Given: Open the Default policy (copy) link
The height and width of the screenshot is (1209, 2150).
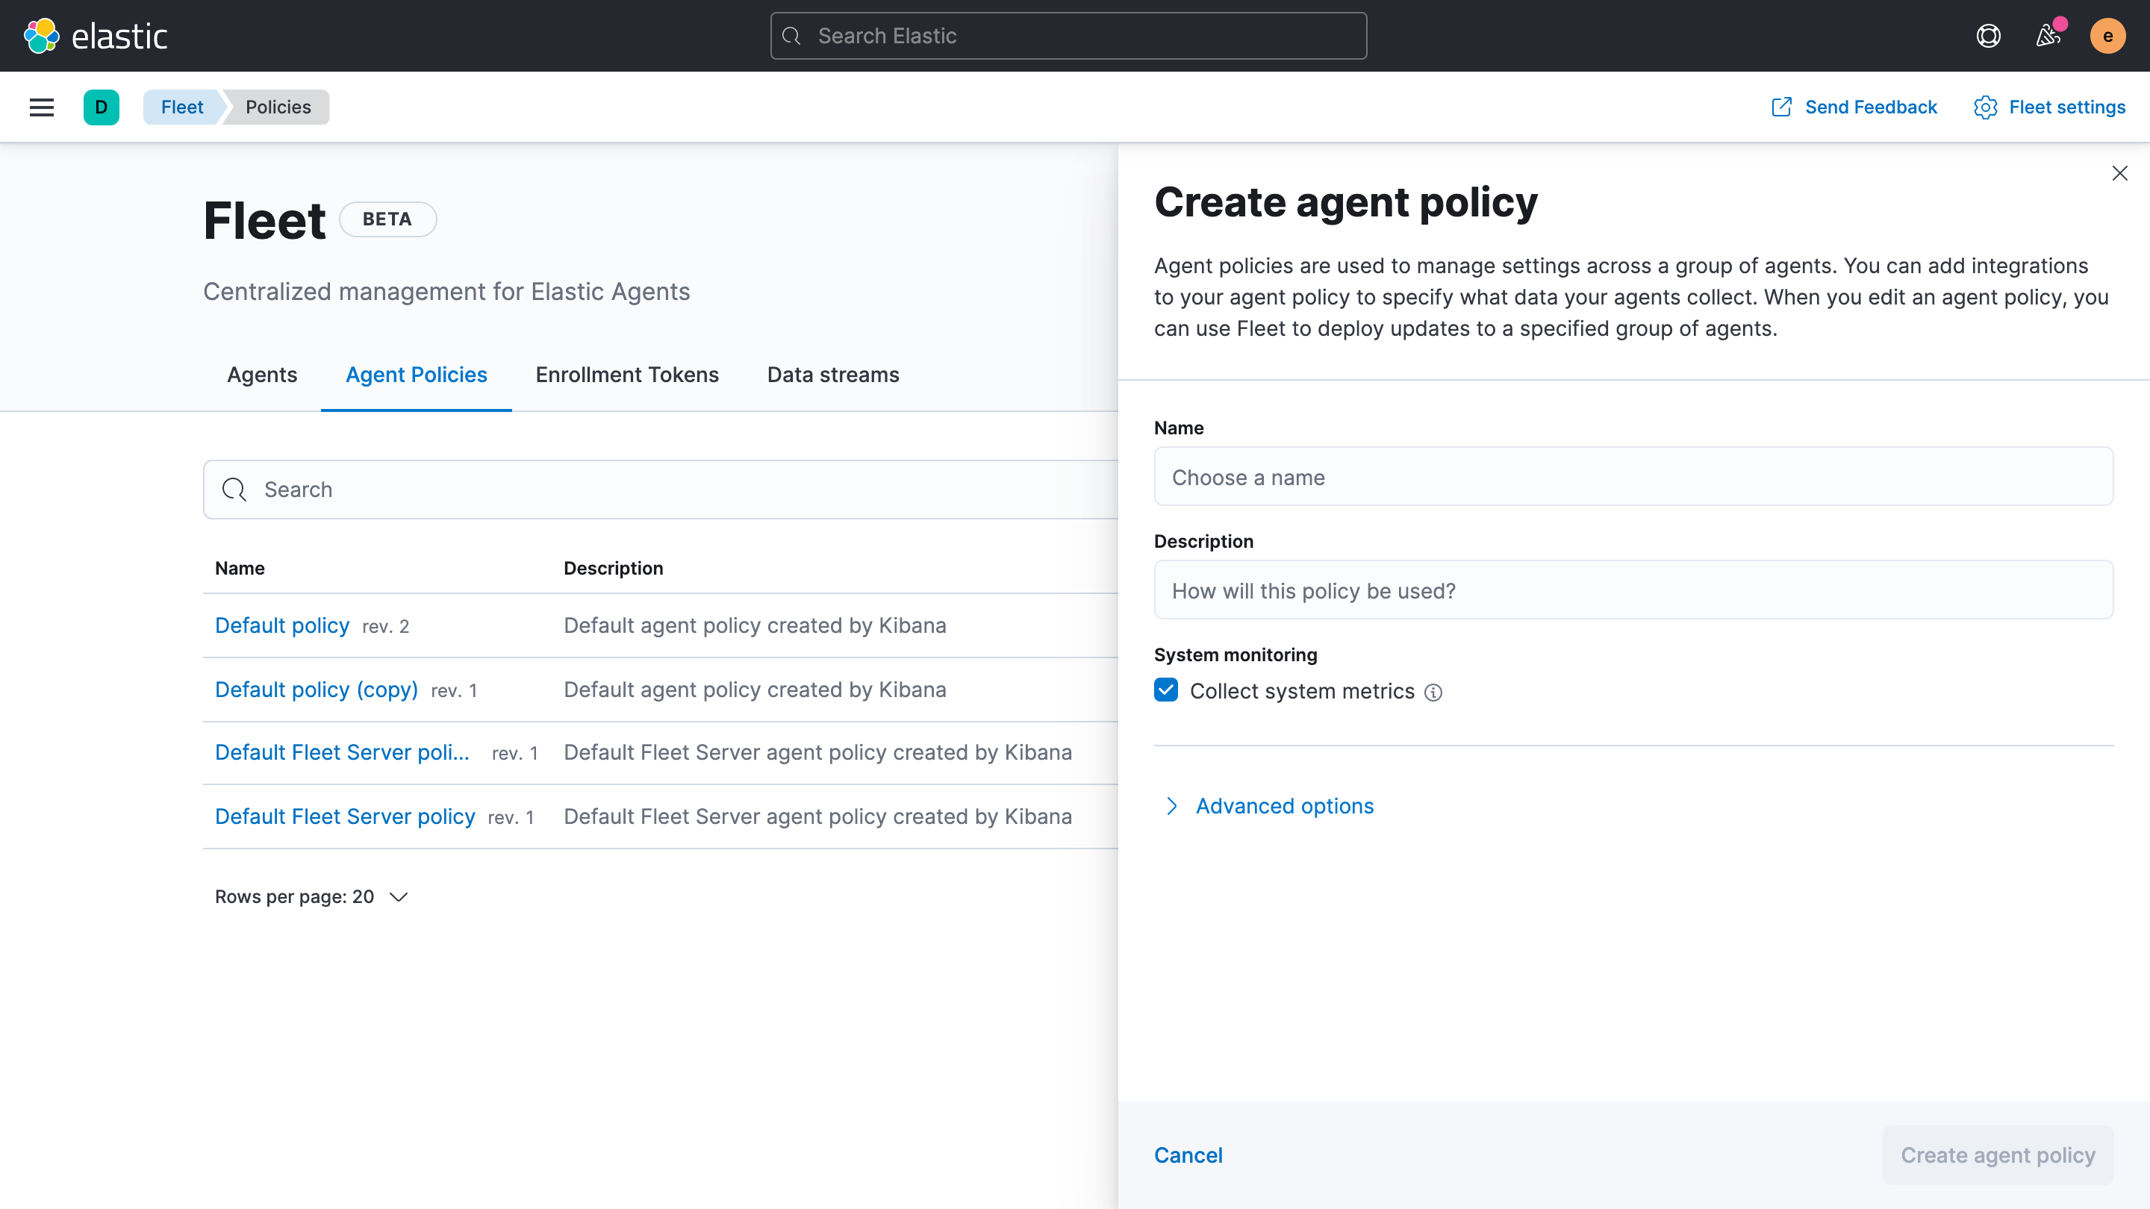Looking at the screenshot, I should pos(317,690).
